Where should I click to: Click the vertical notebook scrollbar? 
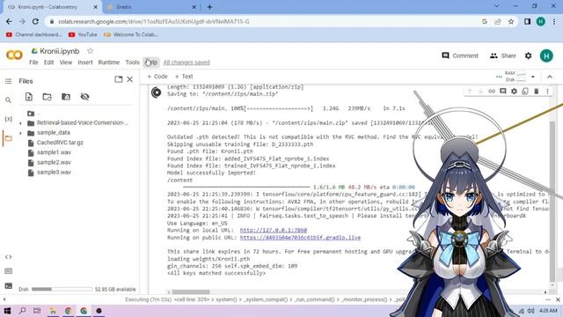[552, 202]
